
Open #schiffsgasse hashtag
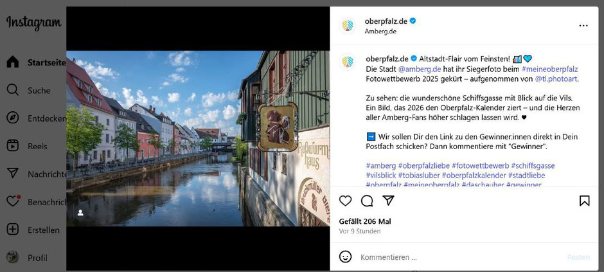tap(533, 166)
